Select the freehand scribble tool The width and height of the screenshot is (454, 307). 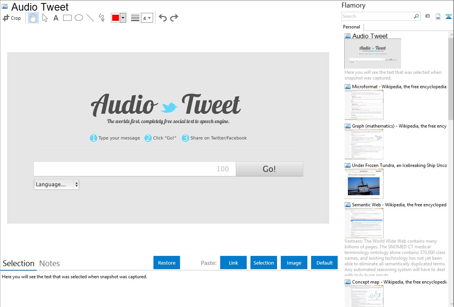102,18
